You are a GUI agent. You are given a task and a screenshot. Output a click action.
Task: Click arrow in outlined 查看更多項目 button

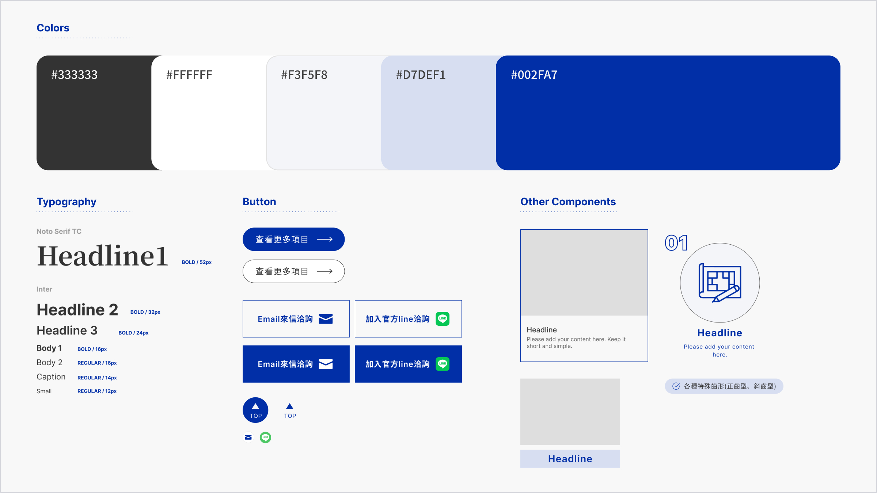click(325, 271)
